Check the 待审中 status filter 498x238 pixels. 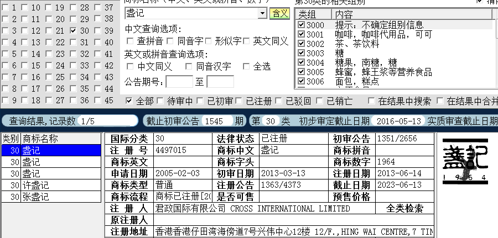click(160, 101)
